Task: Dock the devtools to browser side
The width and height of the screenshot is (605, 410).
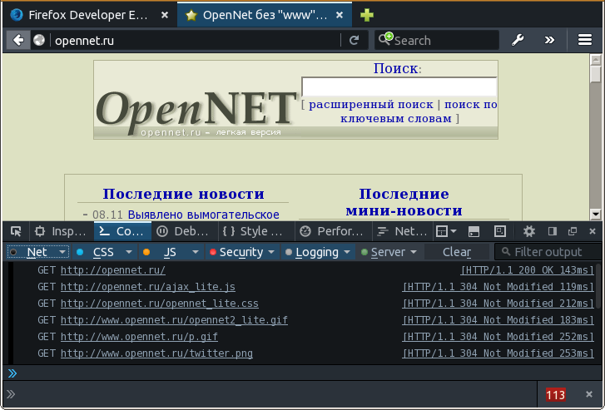Action: tap(553, 231)
